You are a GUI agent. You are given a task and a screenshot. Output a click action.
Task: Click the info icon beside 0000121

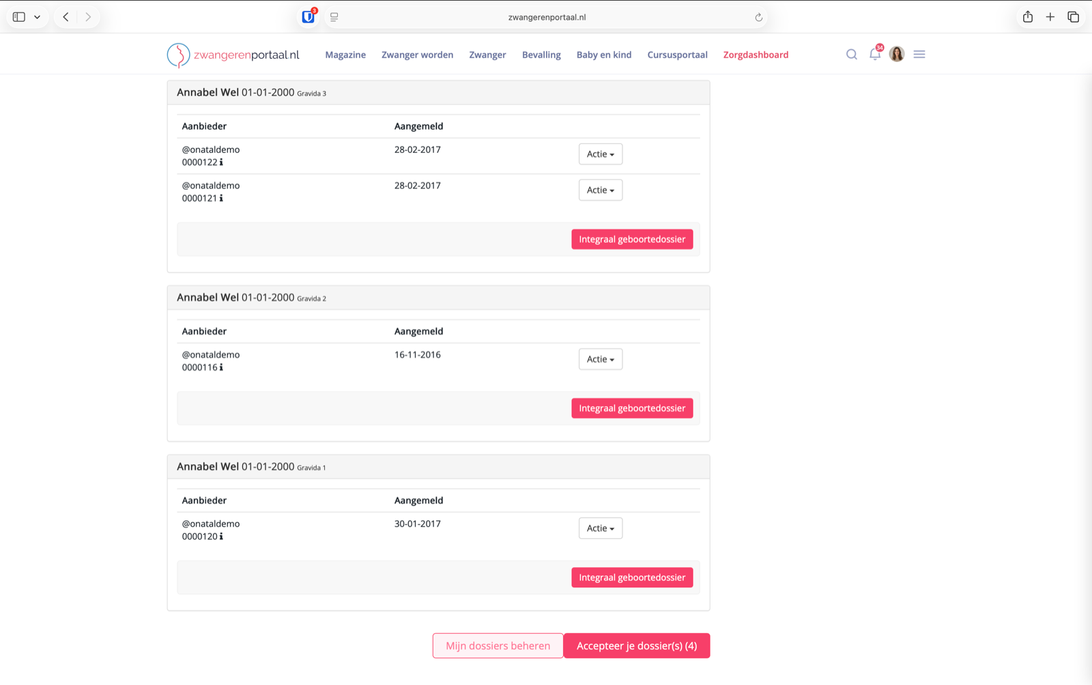[x=221, y=199]
